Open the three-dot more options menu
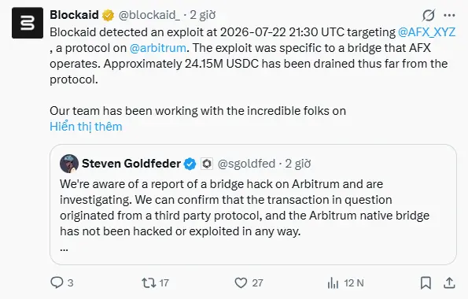This screenshot has width=468, height=299. click(449, 15)
